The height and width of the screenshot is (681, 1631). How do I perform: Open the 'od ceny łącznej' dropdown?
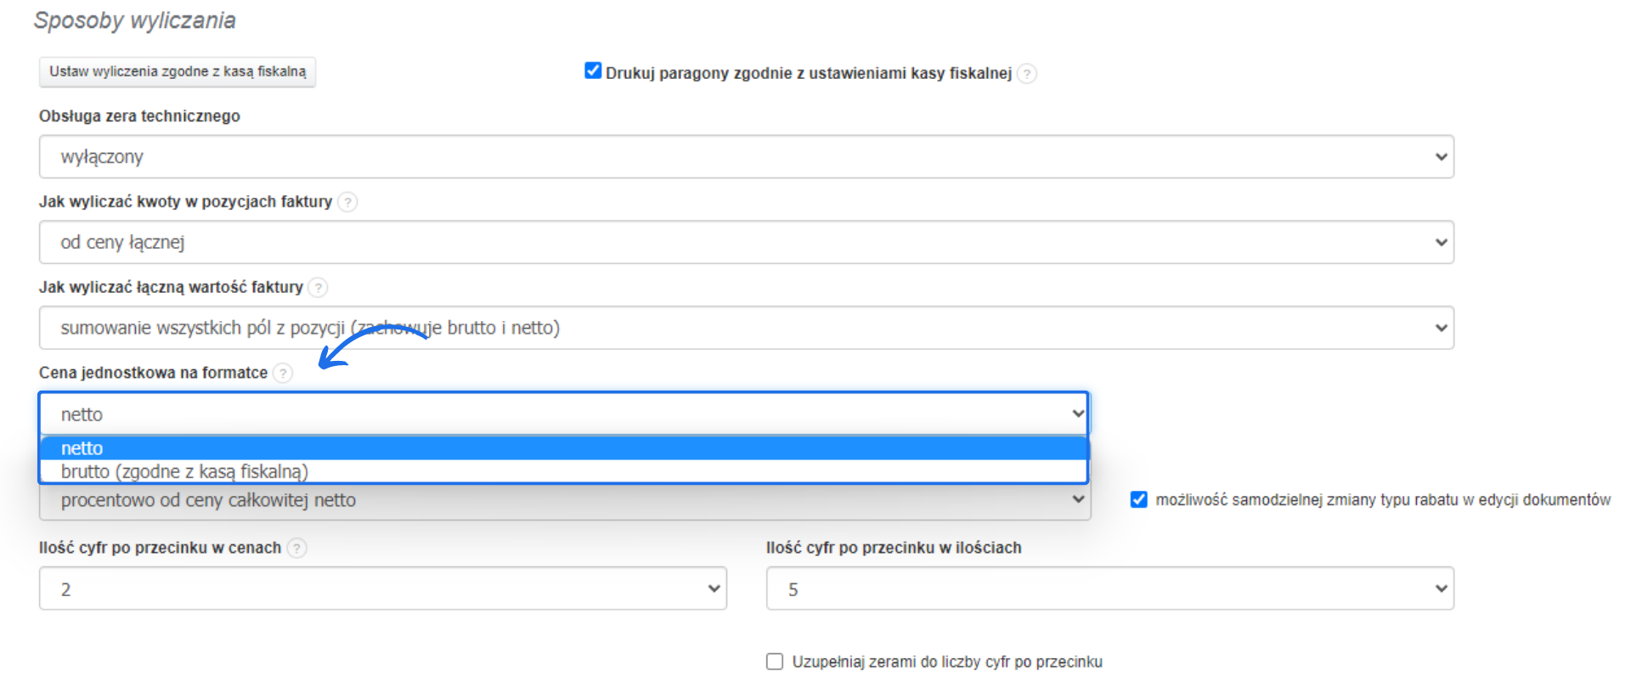(746, 243)
